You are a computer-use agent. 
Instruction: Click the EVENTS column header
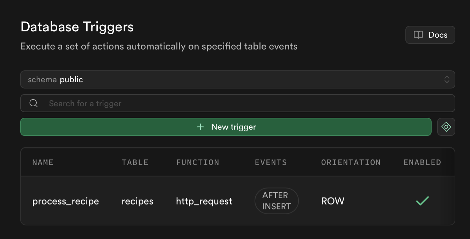coord(271,162)
